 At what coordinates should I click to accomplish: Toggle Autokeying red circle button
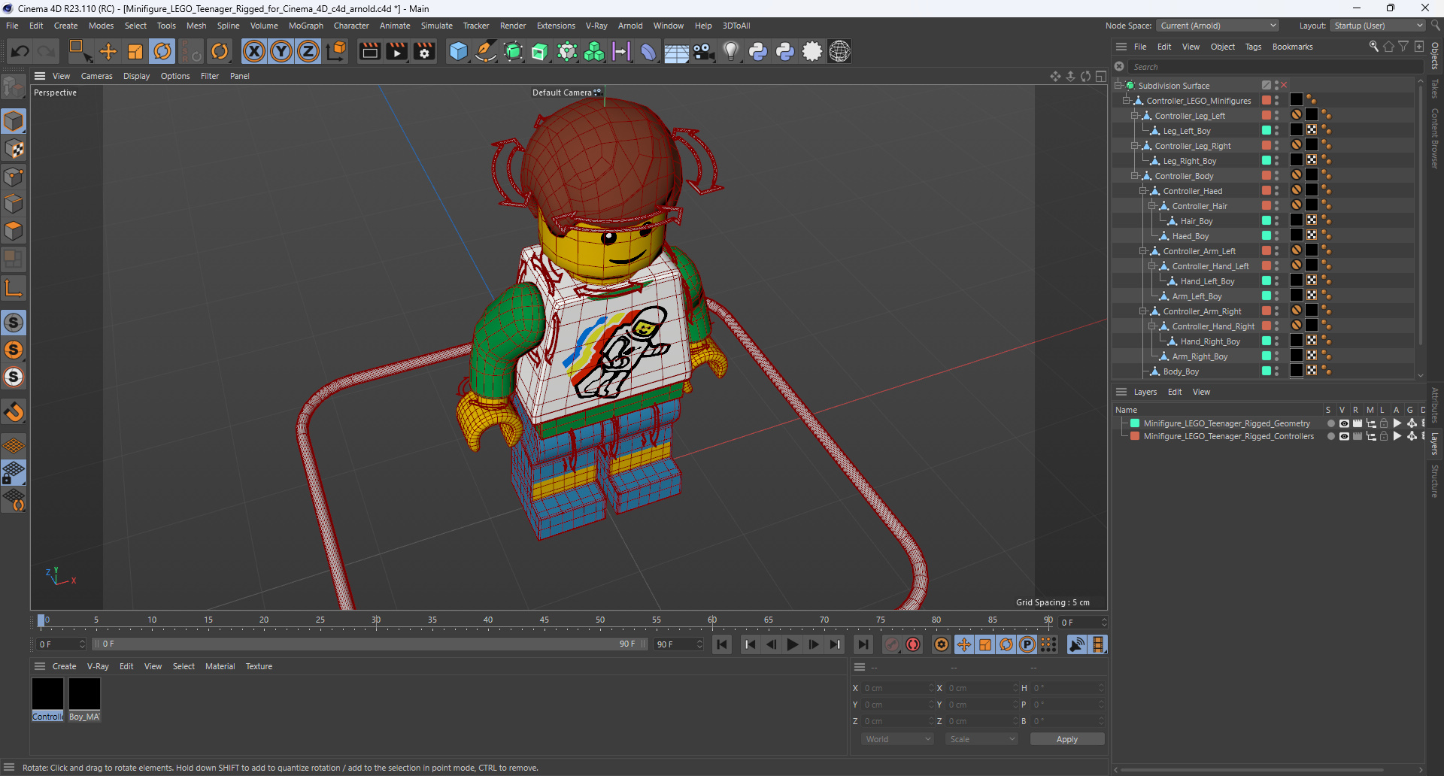tap(913, 644)
